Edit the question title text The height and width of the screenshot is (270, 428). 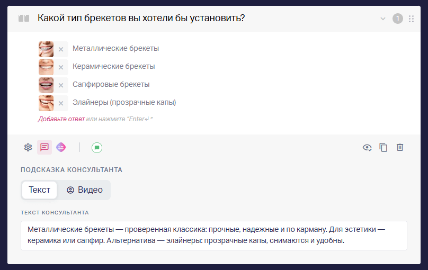click(141, 18)
